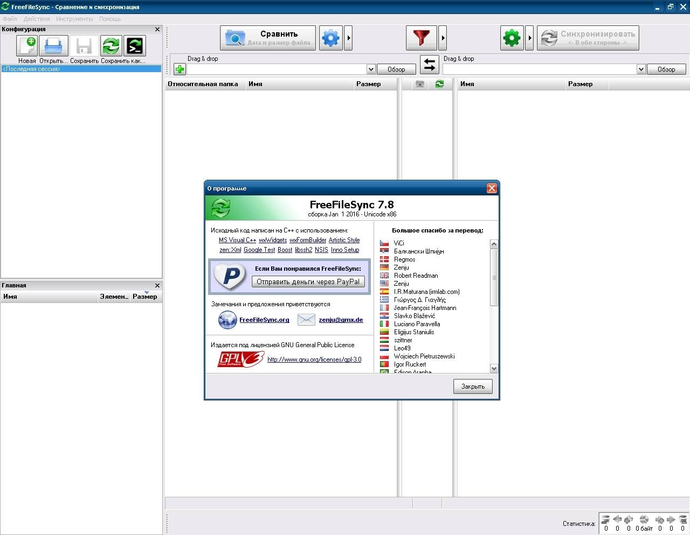This screenshot has width=690, height=535.
Task: Click the zenju@gmx.de email link
Action: [x=341, y=320]
